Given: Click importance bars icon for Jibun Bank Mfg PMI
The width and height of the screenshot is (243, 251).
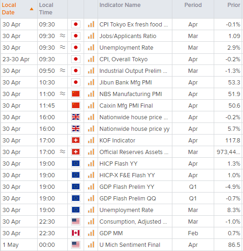Looking at the screenshot, I should pyautogui.click(x=91, y=82).
